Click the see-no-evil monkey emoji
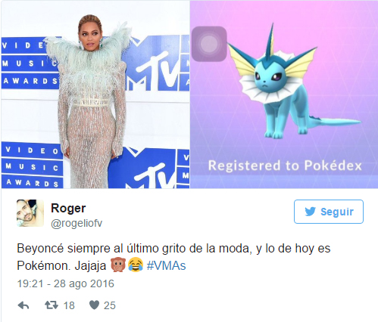 click(x=118, y=265)
